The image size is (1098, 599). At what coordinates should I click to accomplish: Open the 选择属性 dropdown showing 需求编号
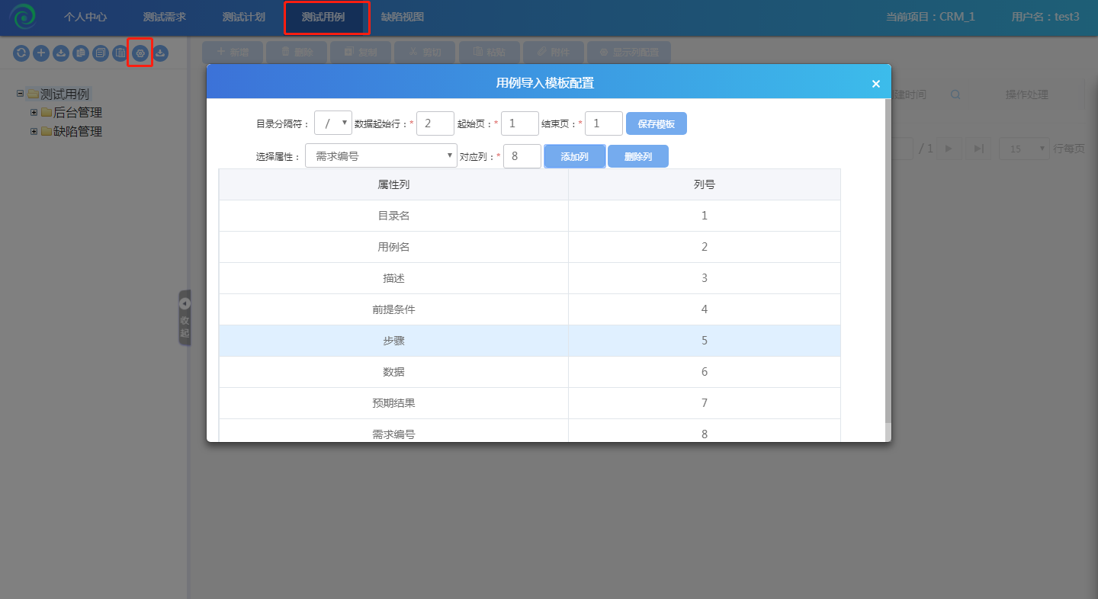tap(380, 156)
